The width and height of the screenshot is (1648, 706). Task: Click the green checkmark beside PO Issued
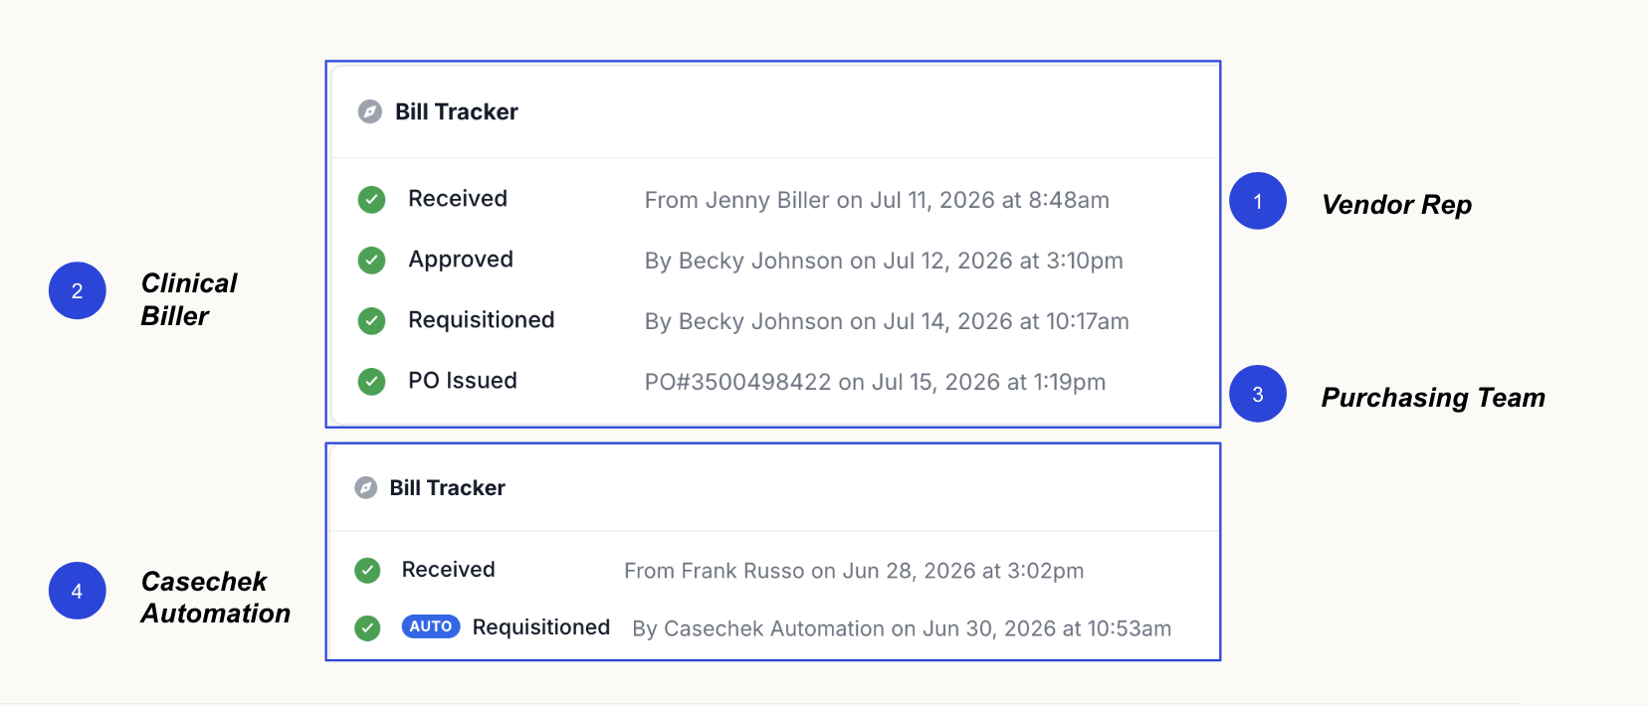[371, 382]
